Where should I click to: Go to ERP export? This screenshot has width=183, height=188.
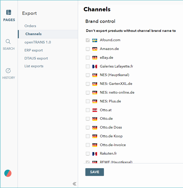pyautogui.click(x=34, y=50)
